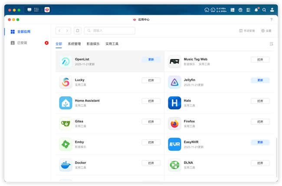This screenshot has height=186, width=282.
Task: Open the OpenList app icon
Action: coord(66,61)
